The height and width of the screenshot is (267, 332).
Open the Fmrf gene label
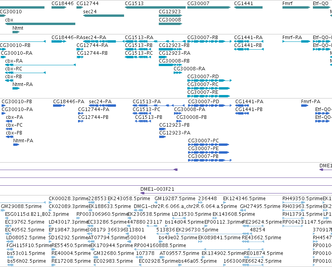point(287,4)
